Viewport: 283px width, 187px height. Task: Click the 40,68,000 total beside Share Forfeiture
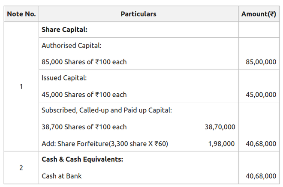(261, 144)
